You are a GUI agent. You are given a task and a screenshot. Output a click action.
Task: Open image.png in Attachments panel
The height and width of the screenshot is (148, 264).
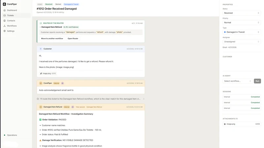[242, 124]
